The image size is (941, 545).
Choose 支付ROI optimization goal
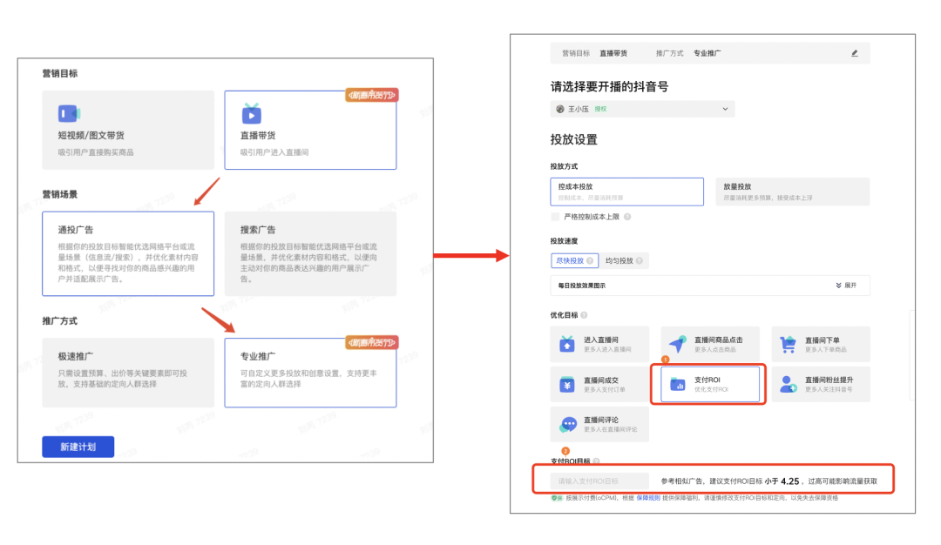pyautogui.click(x=710, y=384)
